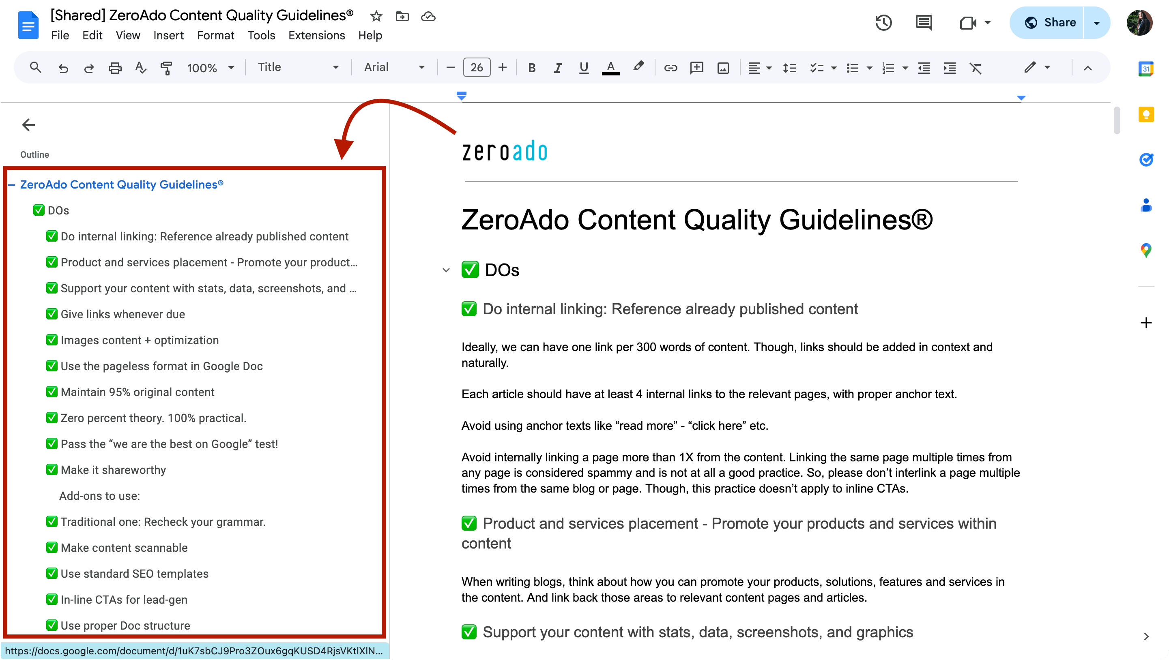1169x660 pixels.
Task: Decrease indent of the paragraph
Action: click(x=924, y=68)
